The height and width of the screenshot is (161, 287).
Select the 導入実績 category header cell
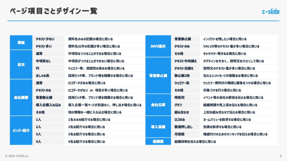click(158, 127)
